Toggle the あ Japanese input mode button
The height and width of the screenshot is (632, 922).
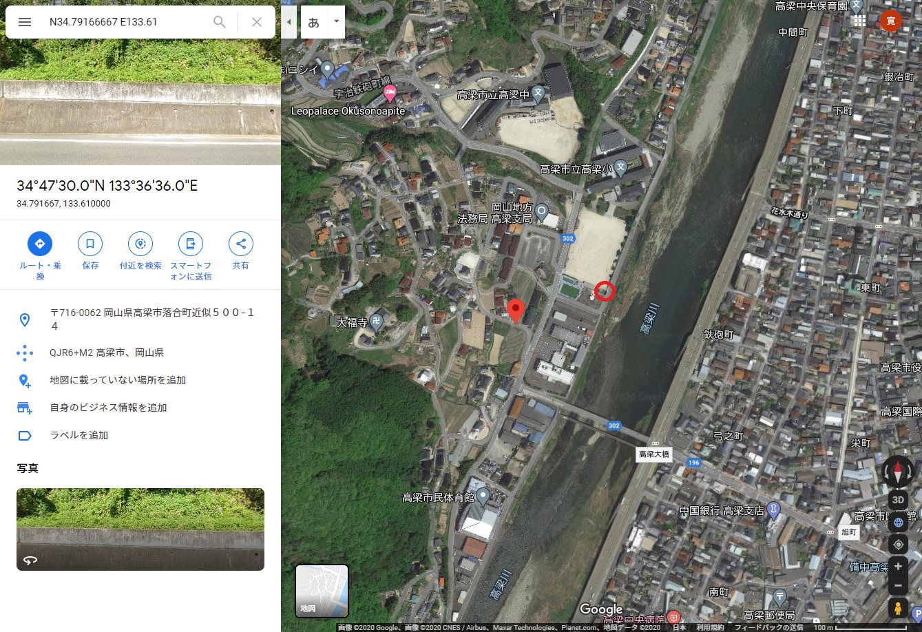tap(314, 22)
